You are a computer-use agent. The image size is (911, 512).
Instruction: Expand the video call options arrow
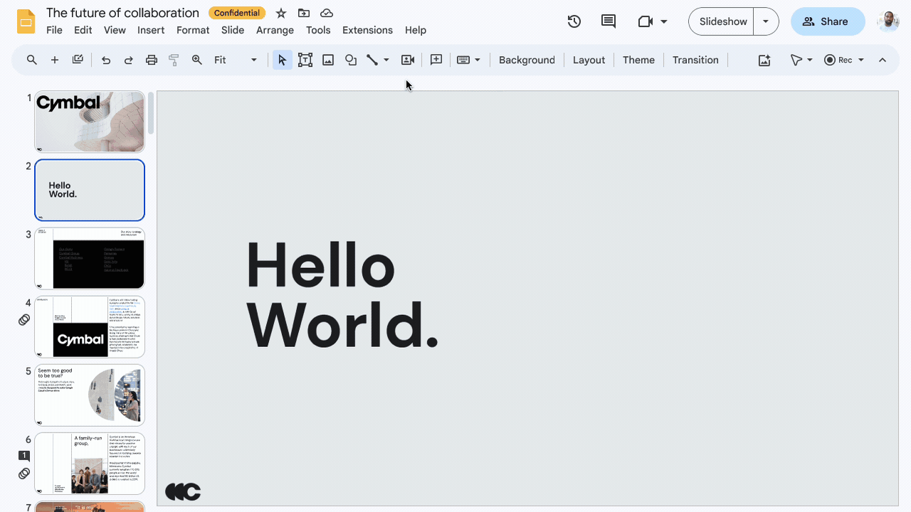click(x=664, y=21)
